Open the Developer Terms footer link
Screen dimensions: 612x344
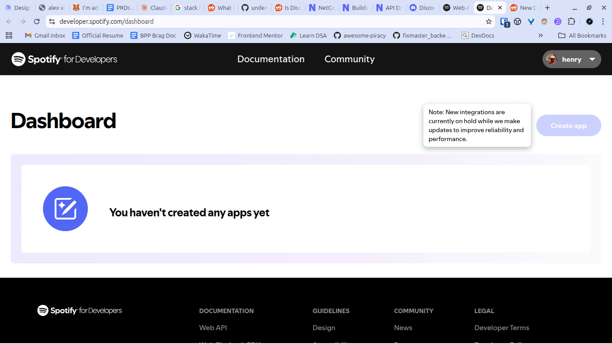click(502, 328)
